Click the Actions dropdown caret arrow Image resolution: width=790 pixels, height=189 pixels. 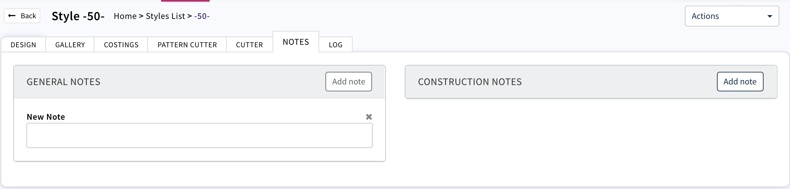pyautogui.click(x=770, y=16)
